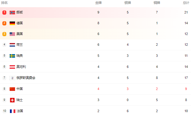
Task: Select the 银牌 column header
Action: [128, 3]
